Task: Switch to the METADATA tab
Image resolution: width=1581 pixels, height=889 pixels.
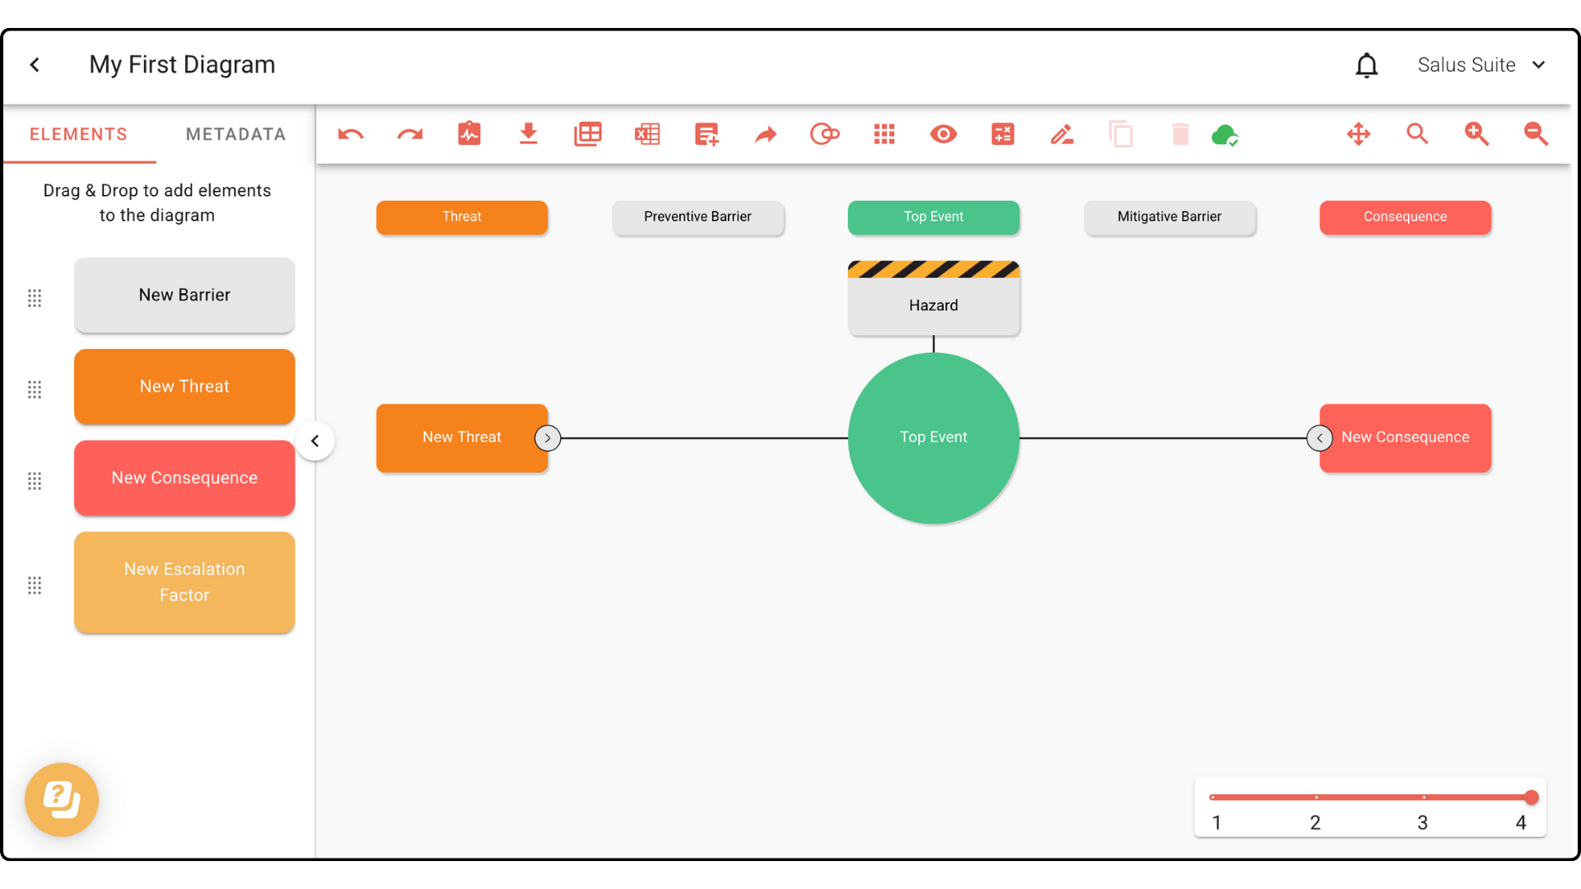Action: (x=236, y=134)
